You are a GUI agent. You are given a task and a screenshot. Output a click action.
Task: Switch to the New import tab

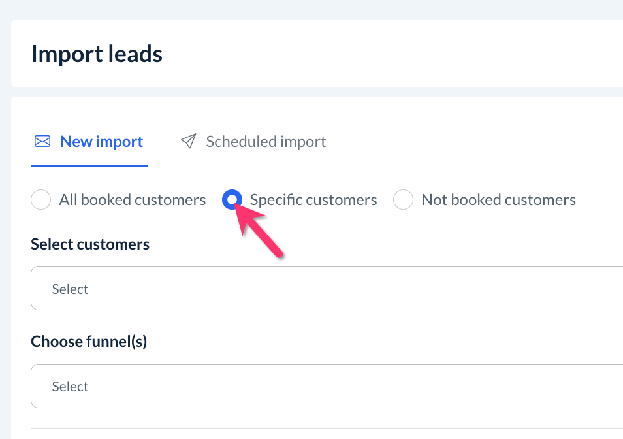[101, 142]
